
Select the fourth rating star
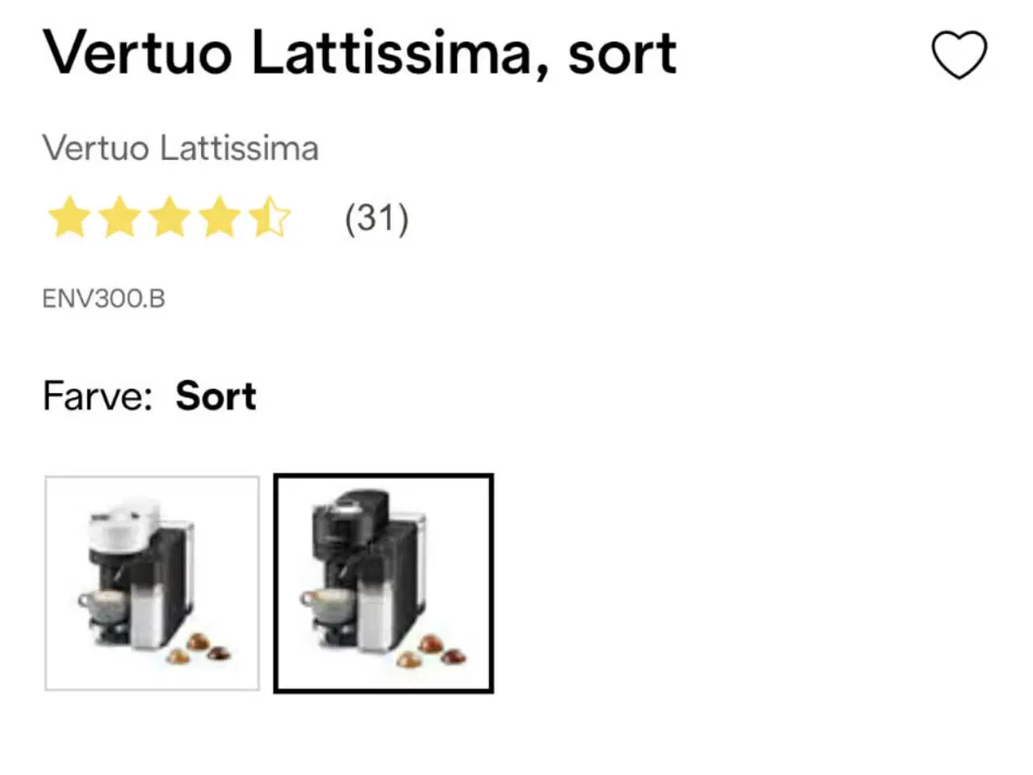tap(220, 216)
